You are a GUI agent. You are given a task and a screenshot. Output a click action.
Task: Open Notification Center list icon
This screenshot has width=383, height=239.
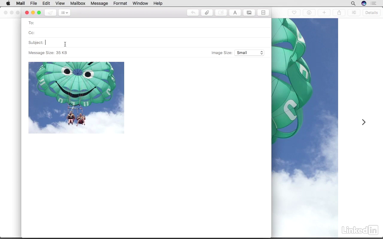pyautogui.click(x=373, y=3)
